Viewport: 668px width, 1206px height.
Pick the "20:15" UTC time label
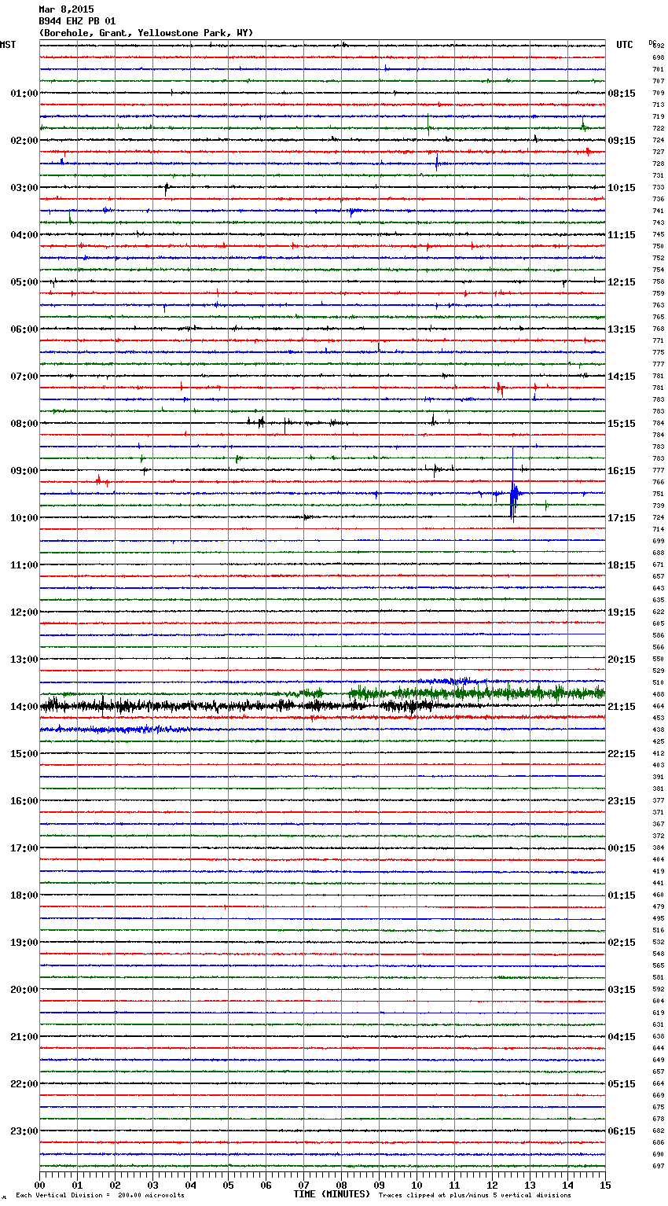[x=622, y=660]
